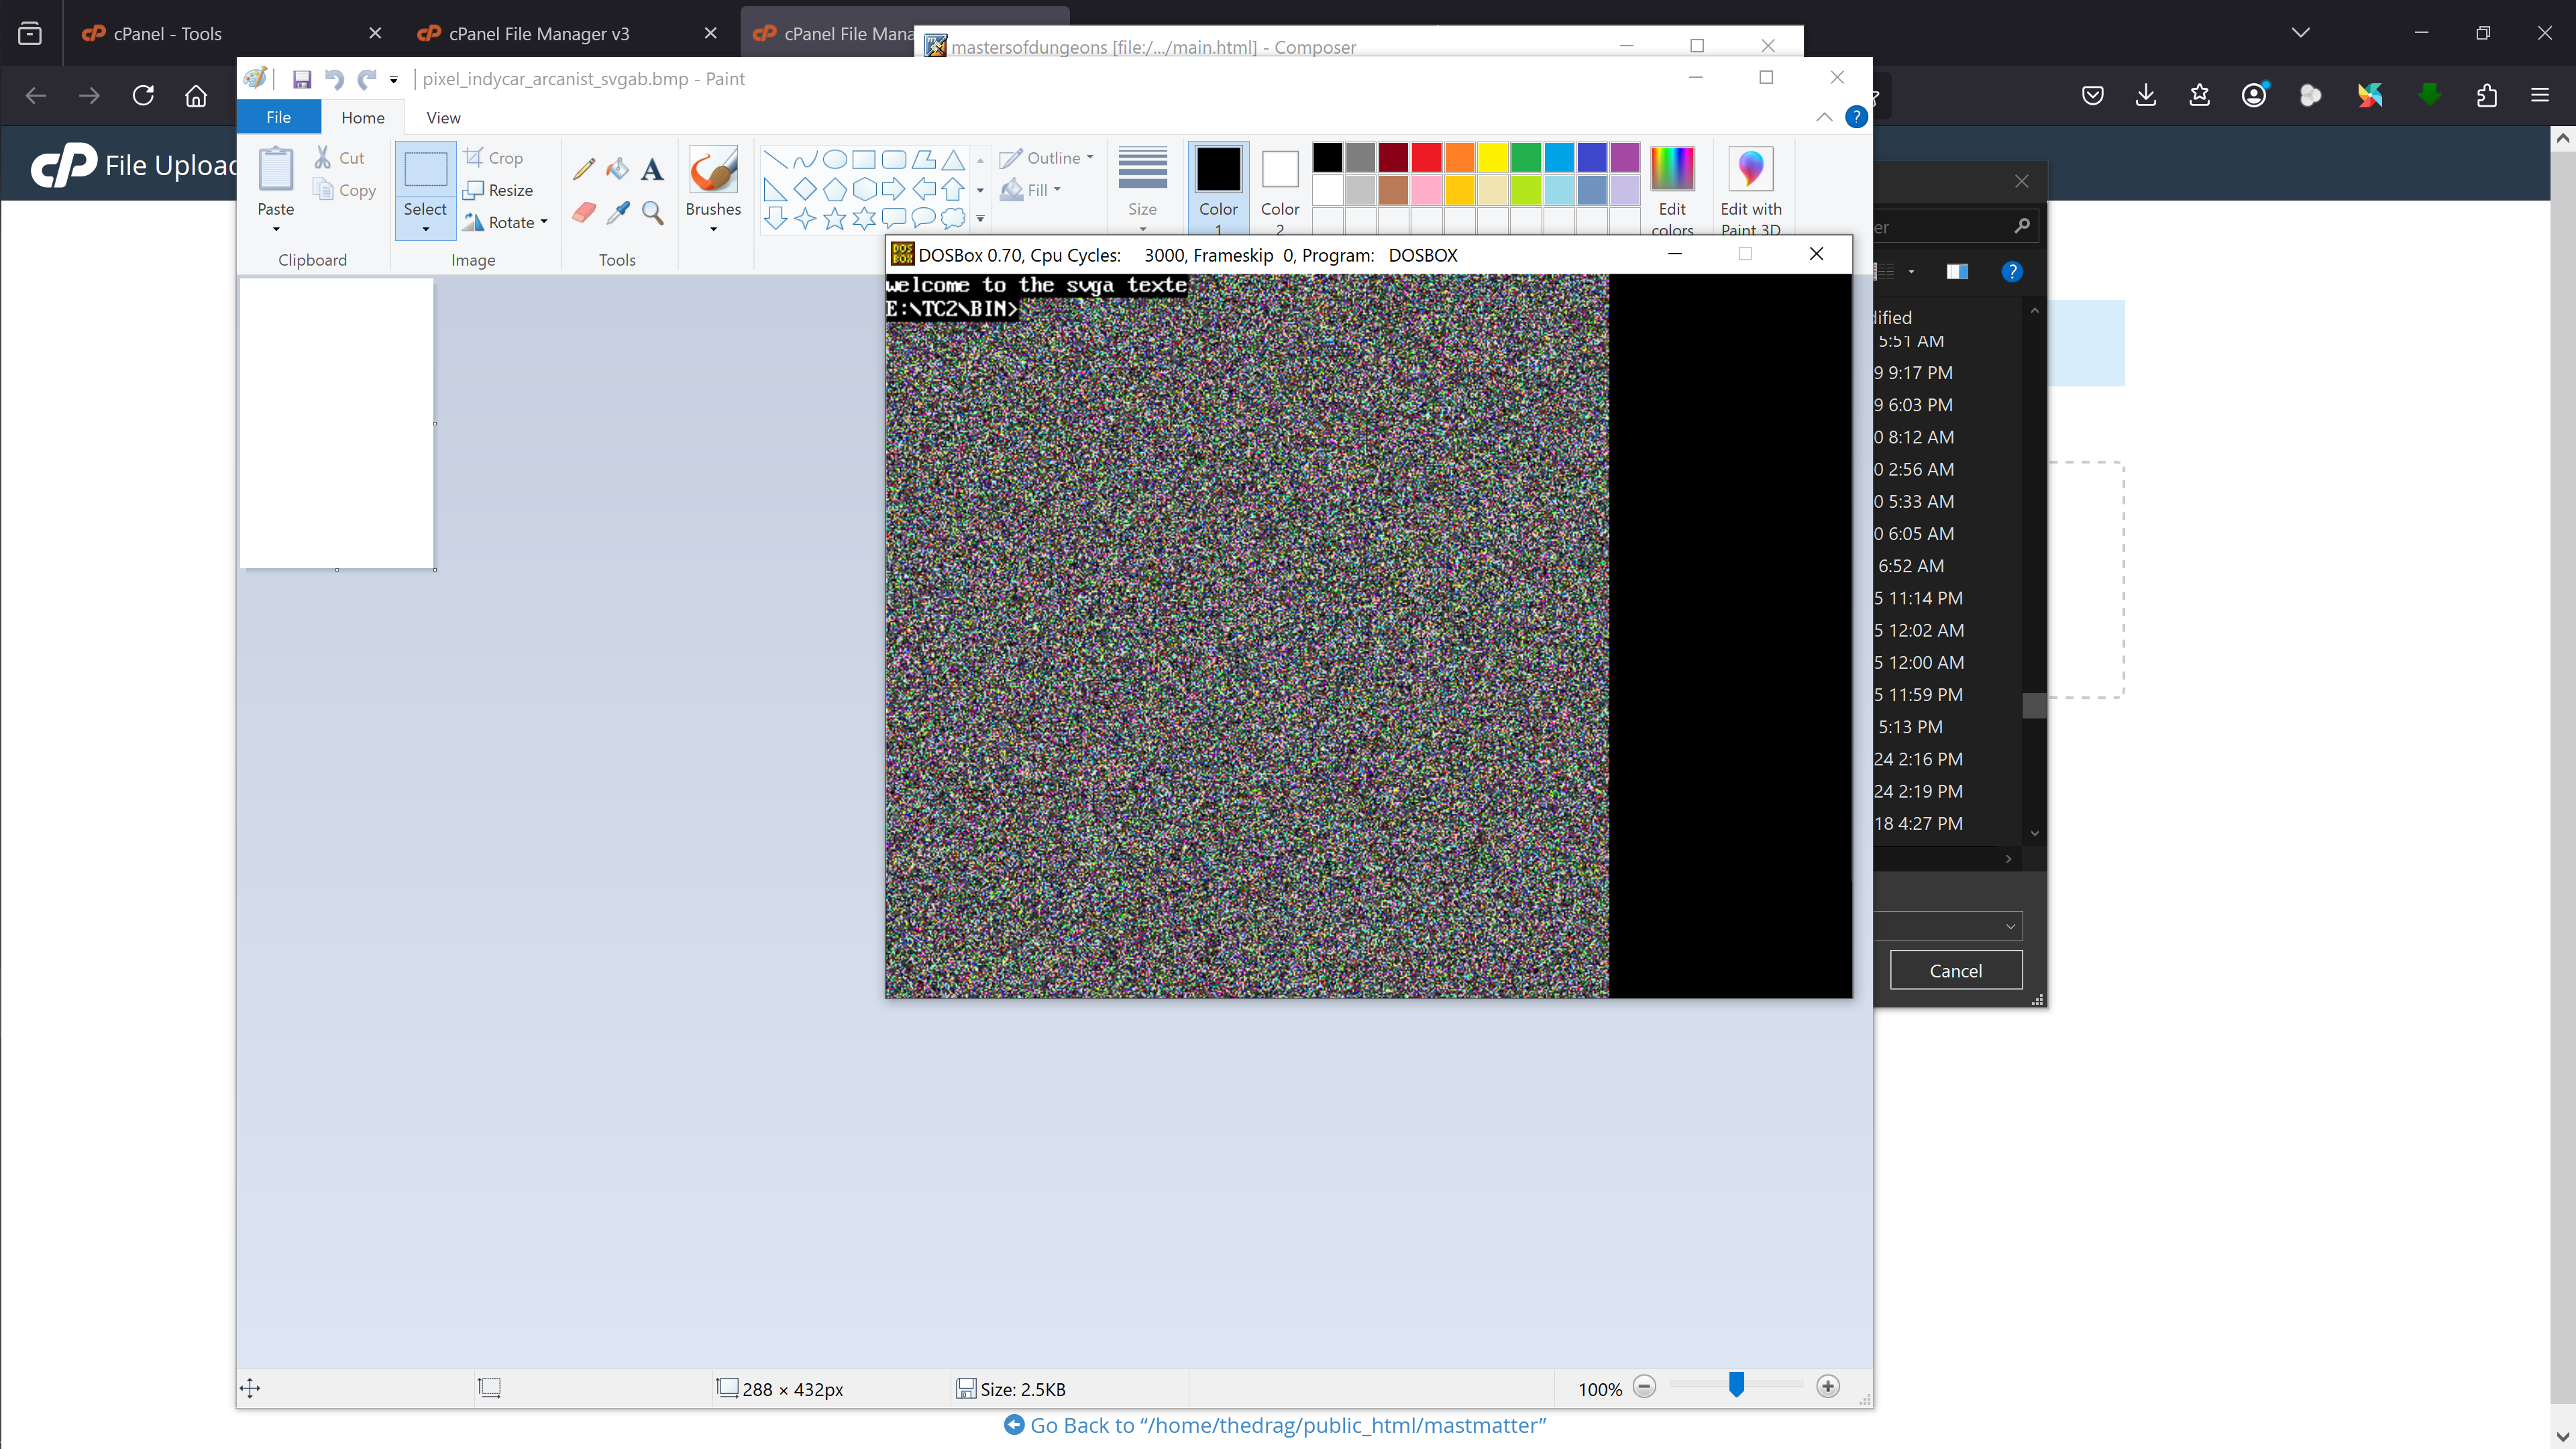Pick the red color swatch
The image size is (2576, 1449).
click(1426, 157)
